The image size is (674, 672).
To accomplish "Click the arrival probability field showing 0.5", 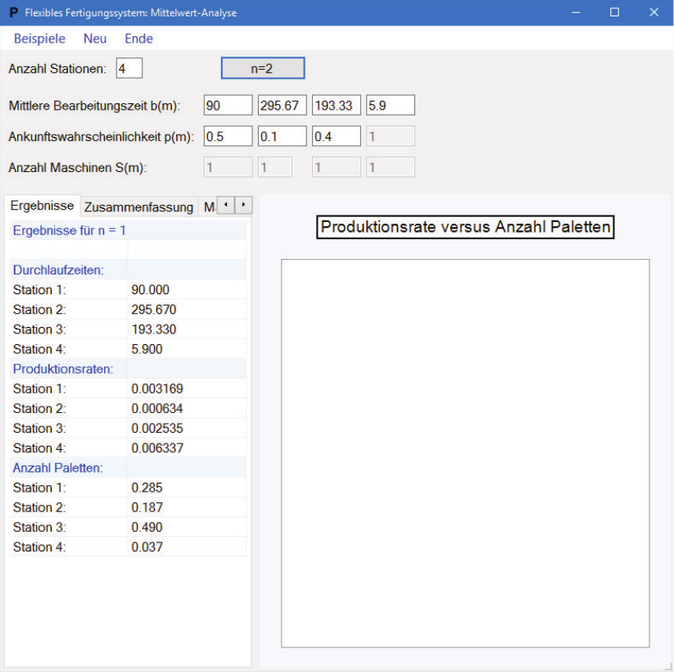I will 228,136.
